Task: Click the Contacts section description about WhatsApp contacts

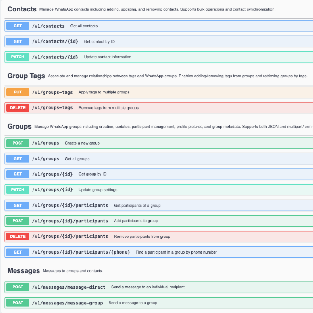Action: pyautogui.click(x=157, y=9)
